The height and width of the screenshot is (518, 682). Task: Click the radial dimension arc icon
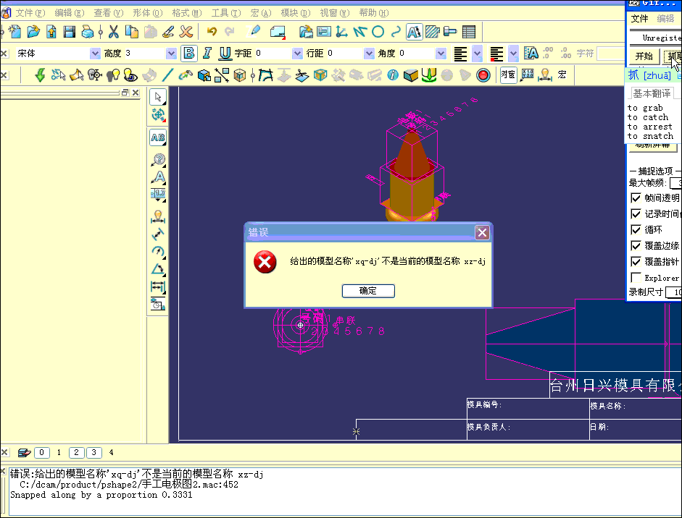tap(158, 251)
